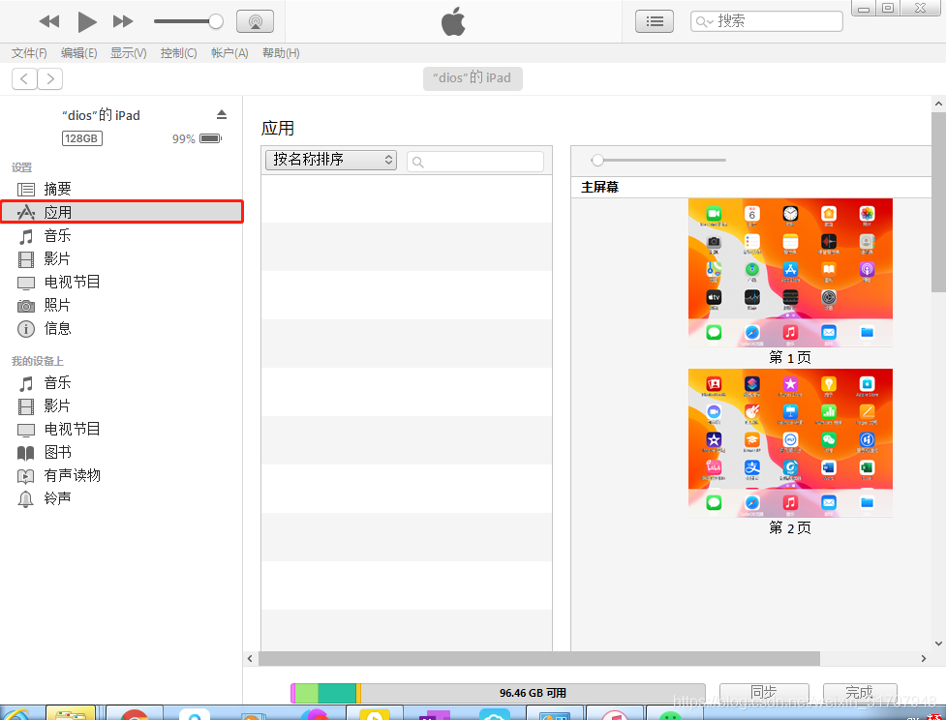Open the 编辑(E) menu

click(x=79, y=53)
